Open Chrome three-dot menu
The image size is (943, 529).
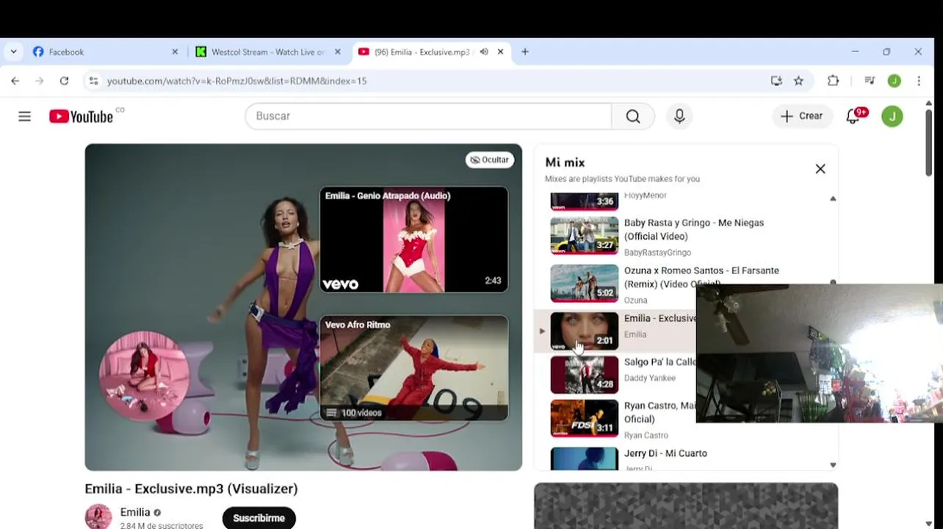click(919, 81)
